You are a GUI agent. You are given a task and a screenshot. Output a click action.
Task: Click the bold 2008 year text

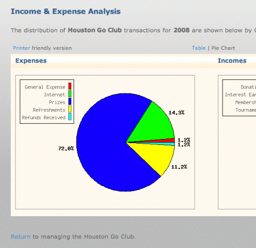[x=181, y=30]
